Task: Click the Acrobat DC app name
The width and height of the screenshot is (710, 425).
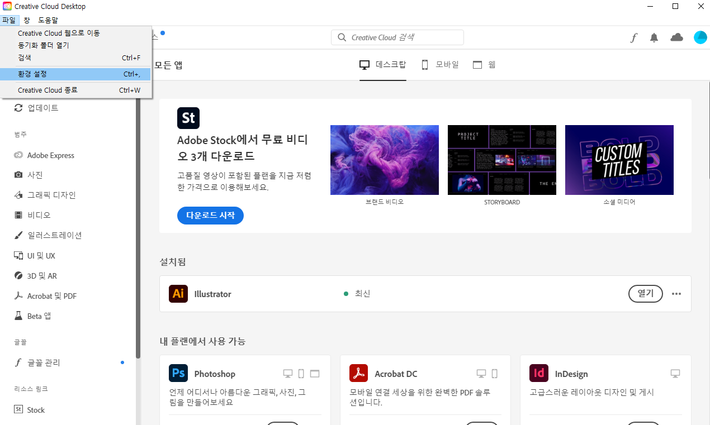Action: 396,374
